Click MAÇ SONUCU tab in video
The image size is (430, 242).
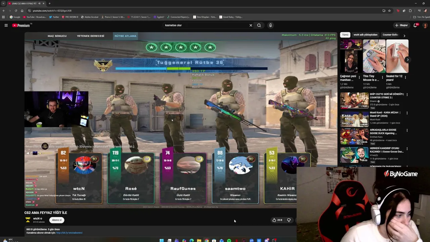(57, 36)
